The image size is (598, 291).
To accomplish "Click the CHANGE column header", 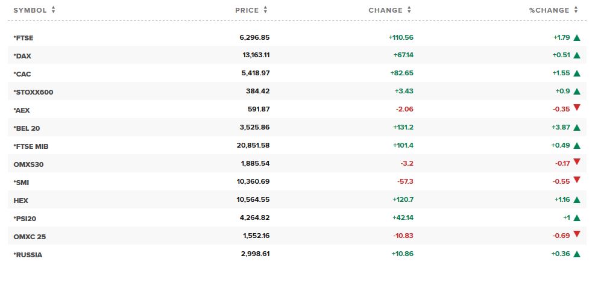I will [385, 10].
